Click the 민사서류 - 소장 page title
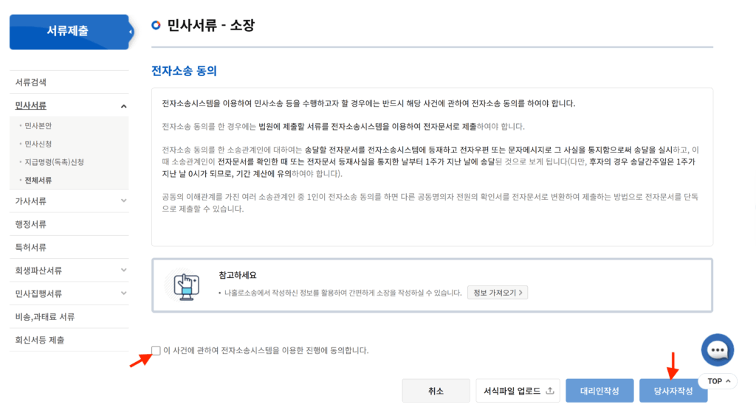This screenshot has height=407, width=756. [210, 25]
